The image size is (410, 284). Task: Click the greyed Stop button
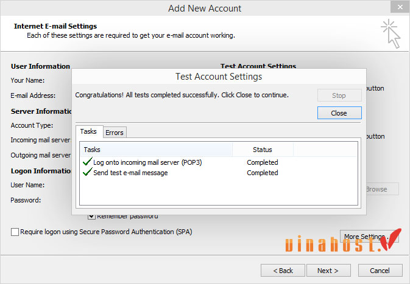click(x=339, y=95)
